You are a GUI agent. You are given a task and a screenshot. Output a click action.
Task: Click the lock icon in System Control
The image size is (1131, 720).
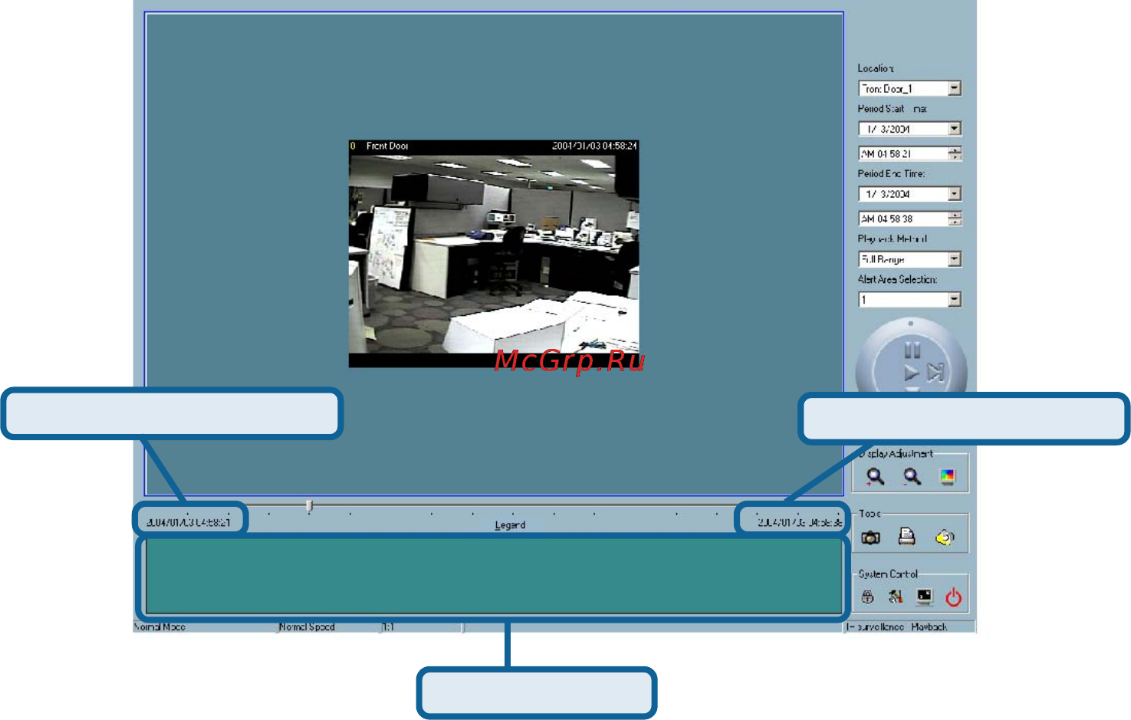[868, 597]
